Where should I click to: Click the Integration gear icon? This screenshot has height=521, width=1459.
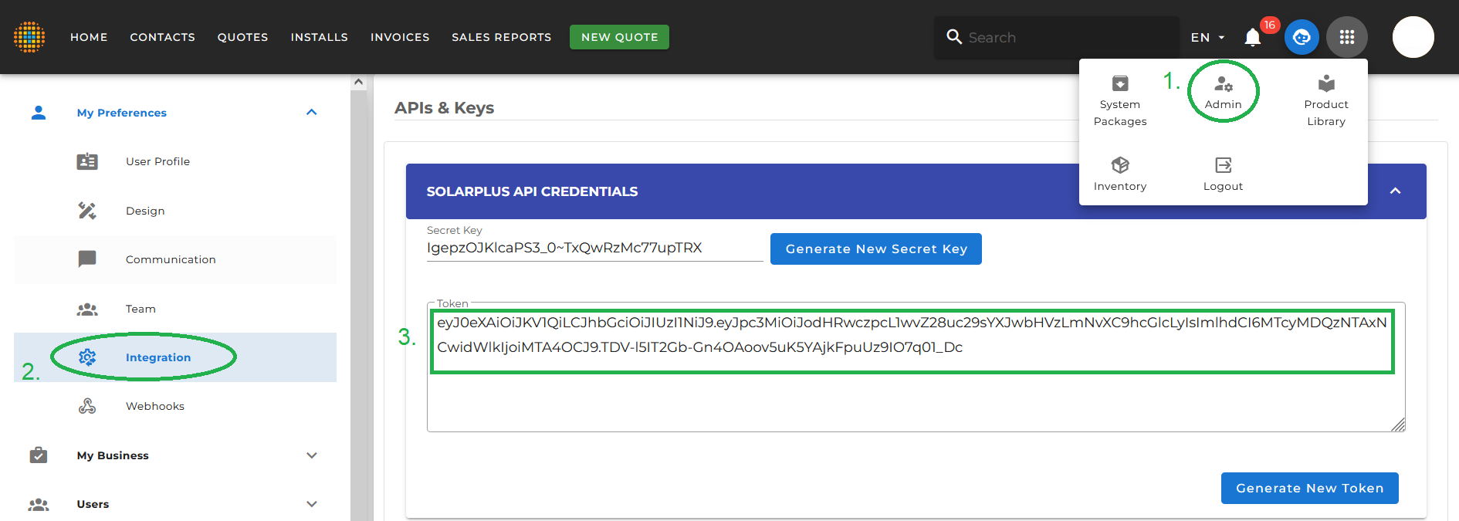(x=87, y=357)
